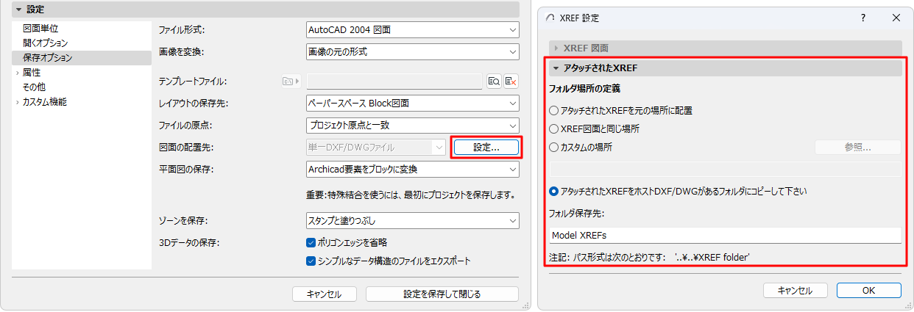Select その他 in settings list

click(x=34, y=87)
